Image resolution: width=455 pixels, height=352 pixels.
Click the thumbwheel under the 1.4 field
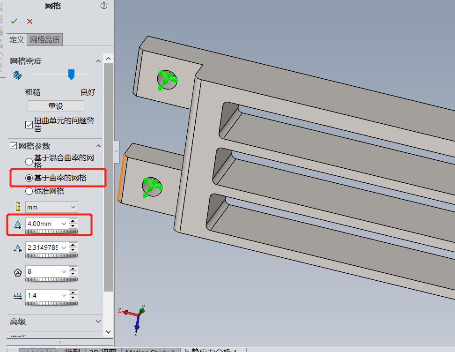[x=51, y=303]
